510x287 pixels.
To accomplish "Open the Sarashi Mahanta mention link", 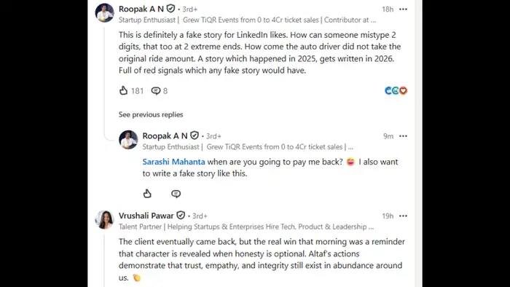I will point(173,162).
